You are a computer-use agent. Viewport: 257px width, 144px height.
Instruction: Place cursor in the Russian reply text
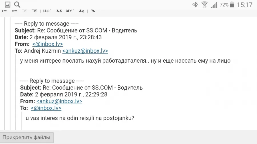coord(125,61)
